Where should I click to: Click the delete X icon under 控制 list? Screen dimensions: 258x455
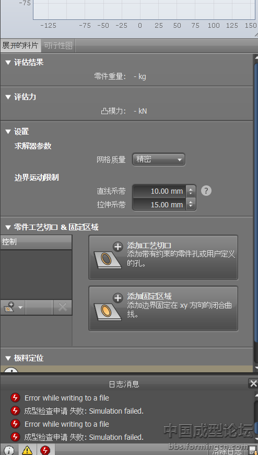pyautogui.click(x=63, y=307)
